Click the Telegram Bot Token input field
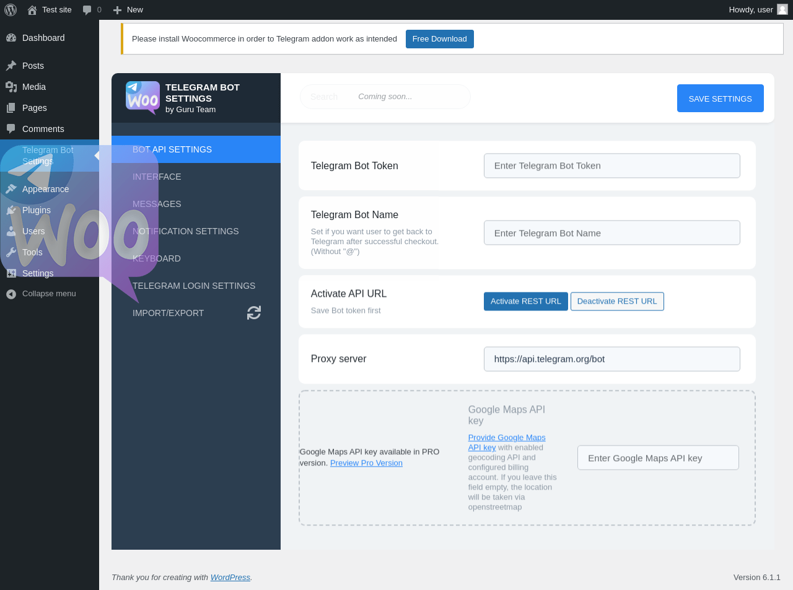The height and width of the screenshot is (590, 793). click(x=612, y=165)
